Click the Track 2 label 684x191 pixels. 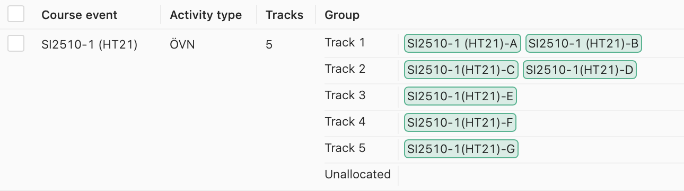tap(345, 69)
